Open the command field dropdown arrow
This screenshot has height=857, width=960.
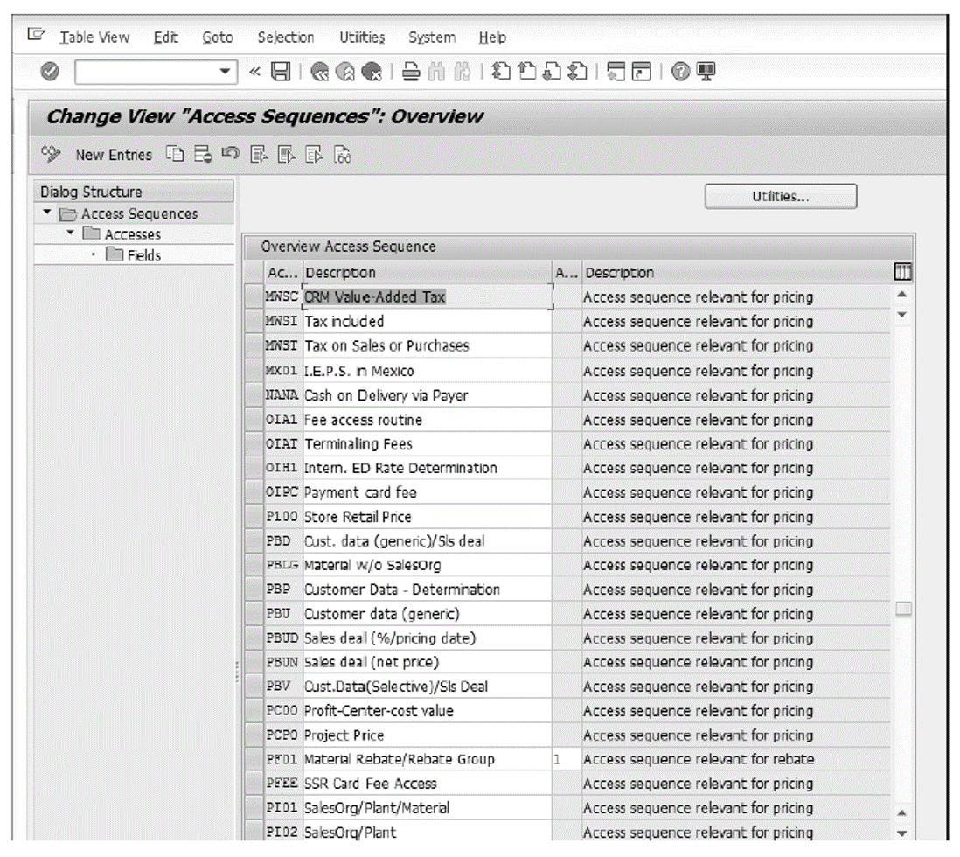click(x=225, y=70)
